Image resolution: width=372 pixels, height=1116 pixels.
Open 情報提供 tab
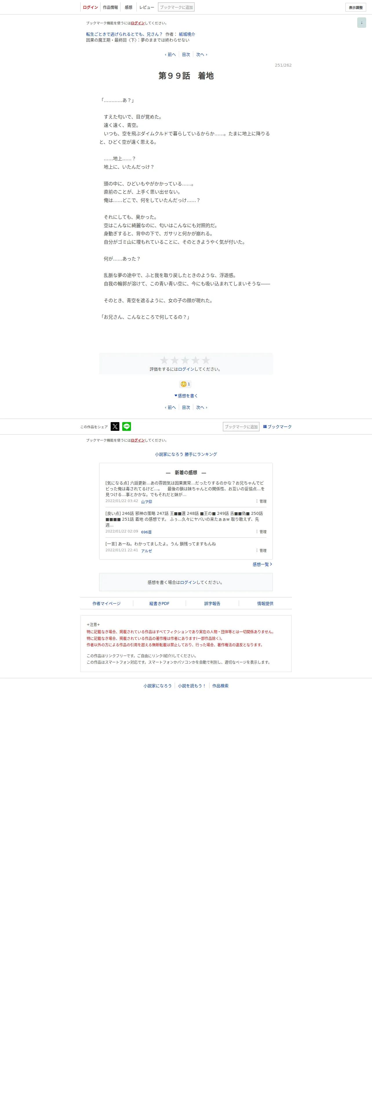coord(265,603)
